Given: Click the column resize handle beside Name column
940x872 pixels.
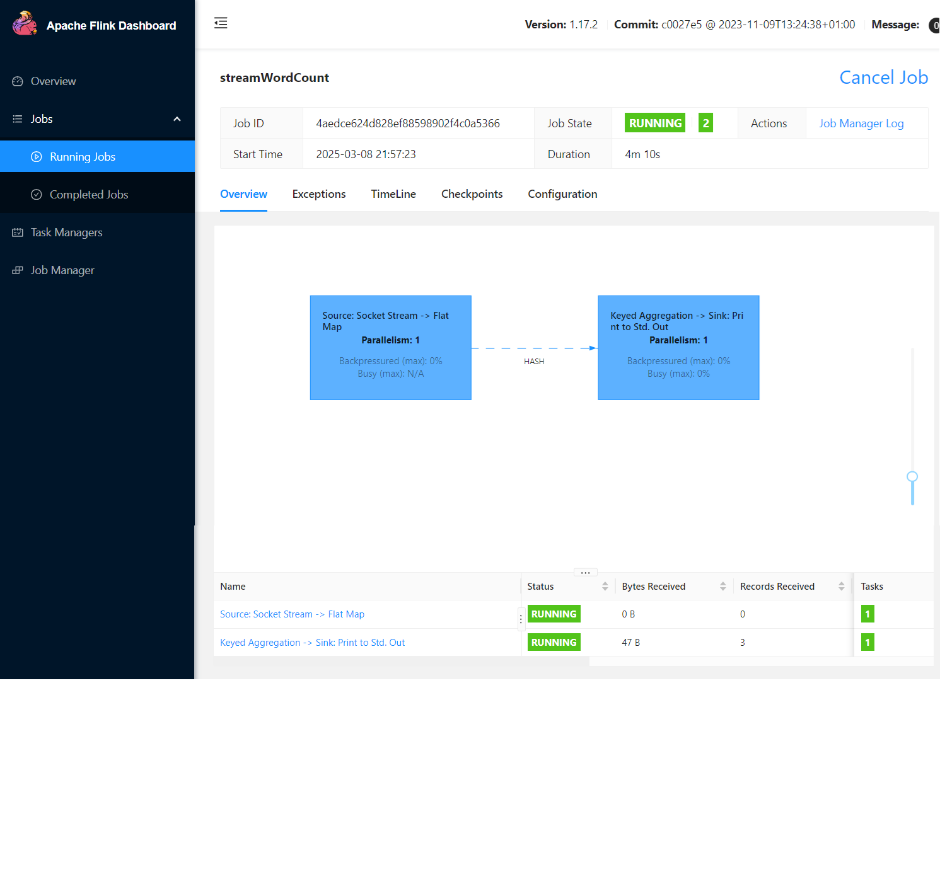Looking at the screenshot, I should click(521, 619).
